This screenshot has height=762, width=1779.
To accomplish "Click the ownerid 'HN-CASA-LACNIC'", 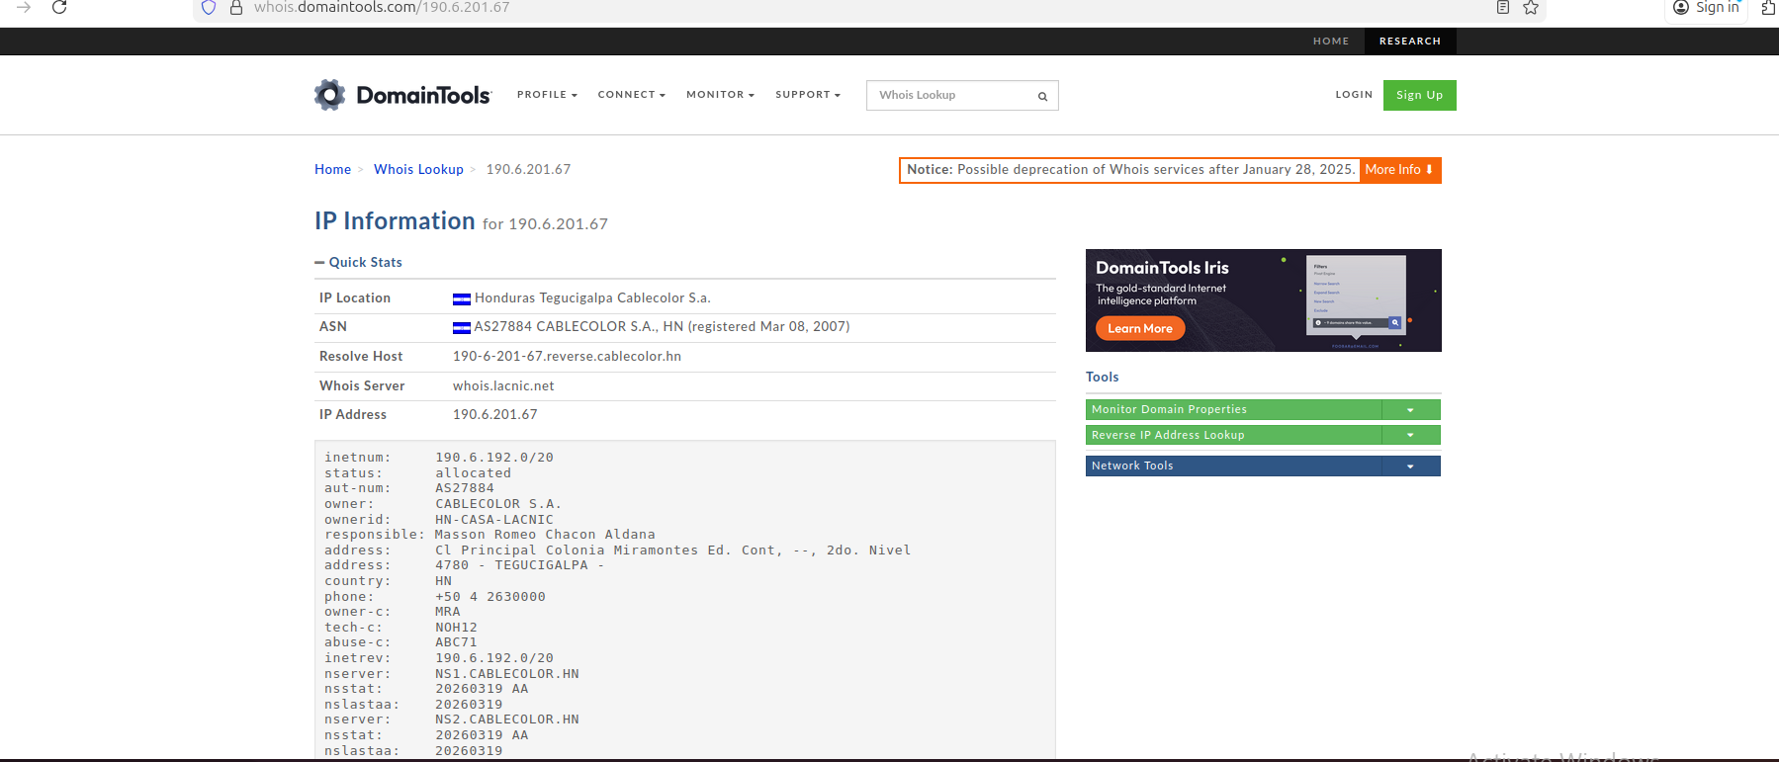I will click(x=494, y=520).
